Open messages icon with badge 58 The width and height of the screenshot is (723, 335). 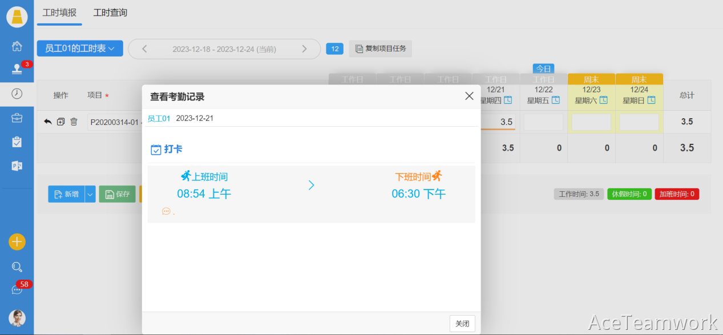pos(17,290)
